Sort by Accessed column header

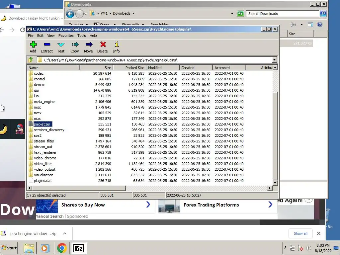[x=229, y=68]
